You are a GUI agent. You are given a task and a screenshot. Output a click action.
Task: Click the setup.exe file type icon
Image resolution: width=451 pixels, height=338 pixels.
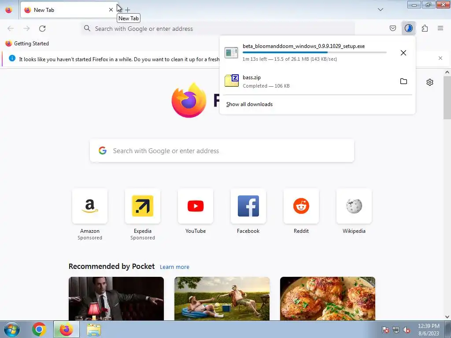click(x=231, y=53)
